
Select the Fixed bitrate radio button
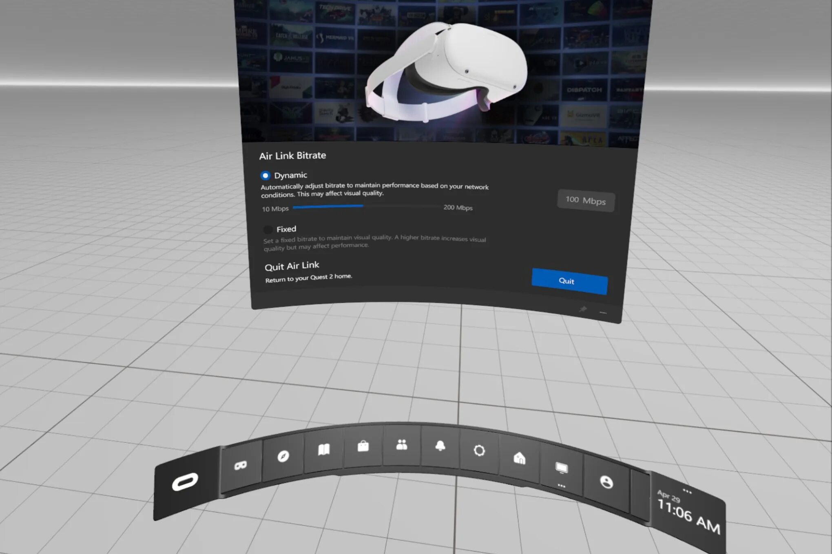coord(268,229)
